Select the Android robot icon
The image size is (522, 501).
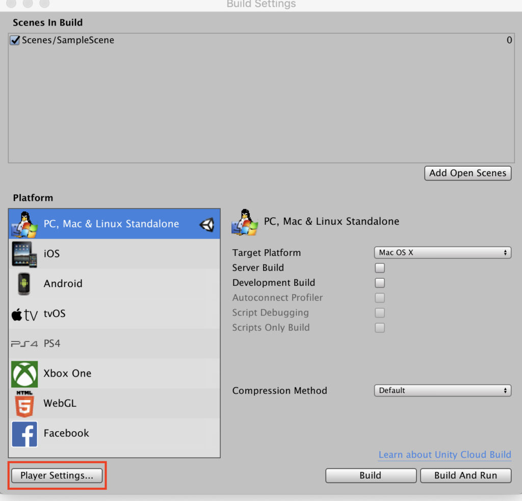(24, 284)
